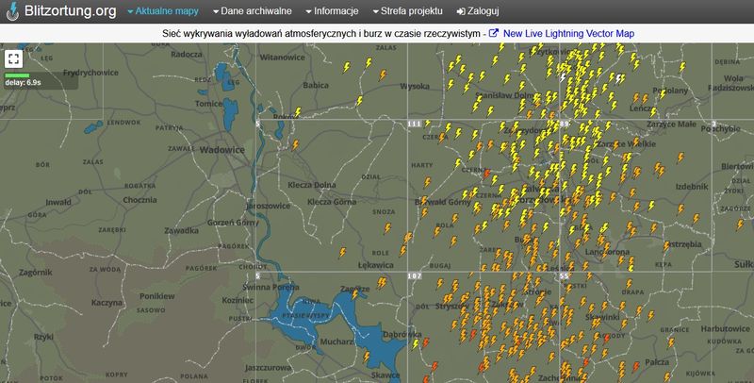754x383 pixels.
Task: Click the grid label 111 on map
Action: tap(414, 124)
